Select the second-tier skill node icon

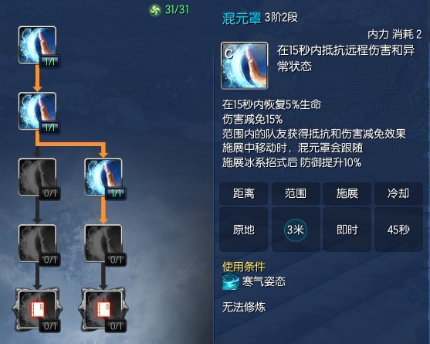[x=38, y=111]
